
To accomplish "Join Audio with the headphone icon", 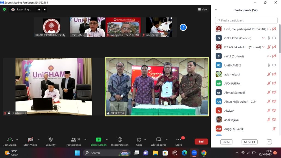I will (10, 142).
